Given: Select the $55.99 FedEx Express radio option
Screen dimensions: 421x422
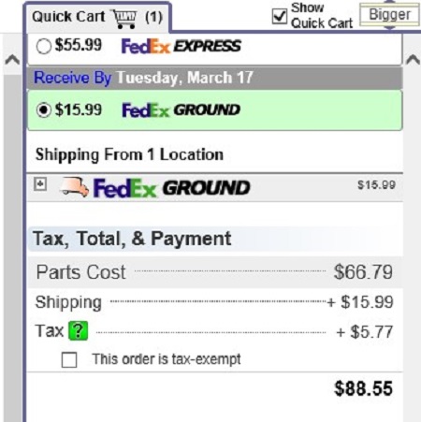Looking at the screenshot, I should coord(44,46).
